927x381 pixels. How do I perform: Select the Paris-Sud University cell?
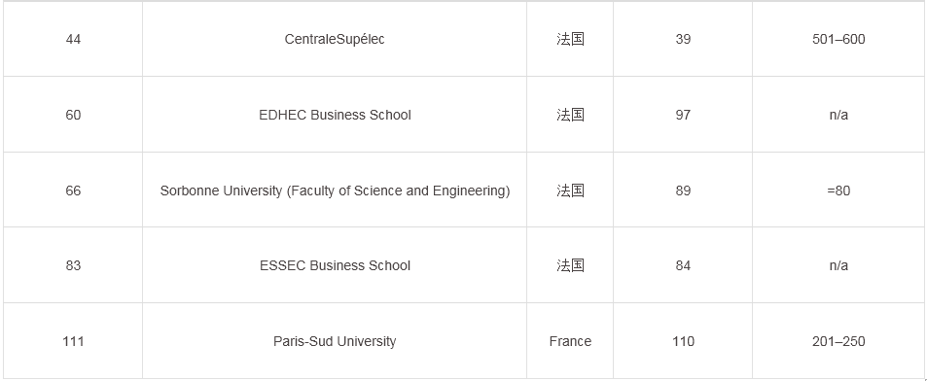[x=335, y=341]
